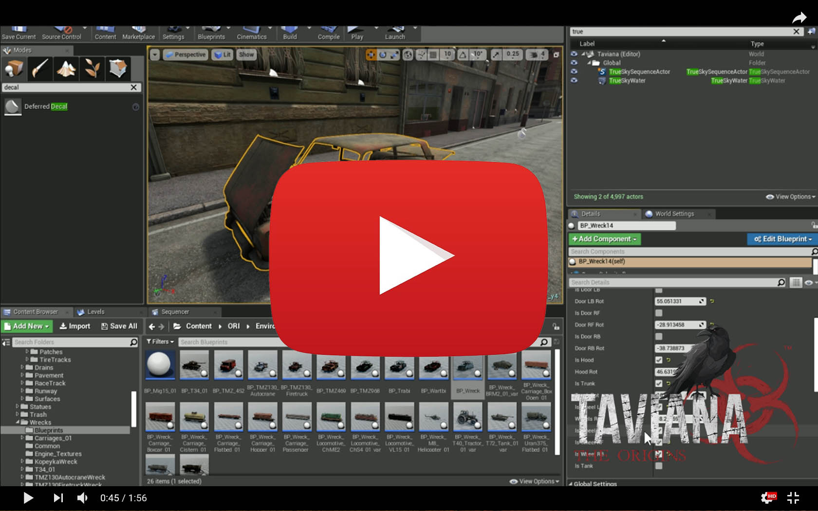Screen dimensions: 818x511
Task: Skip to next video in player bar
Action: point(58,498)
